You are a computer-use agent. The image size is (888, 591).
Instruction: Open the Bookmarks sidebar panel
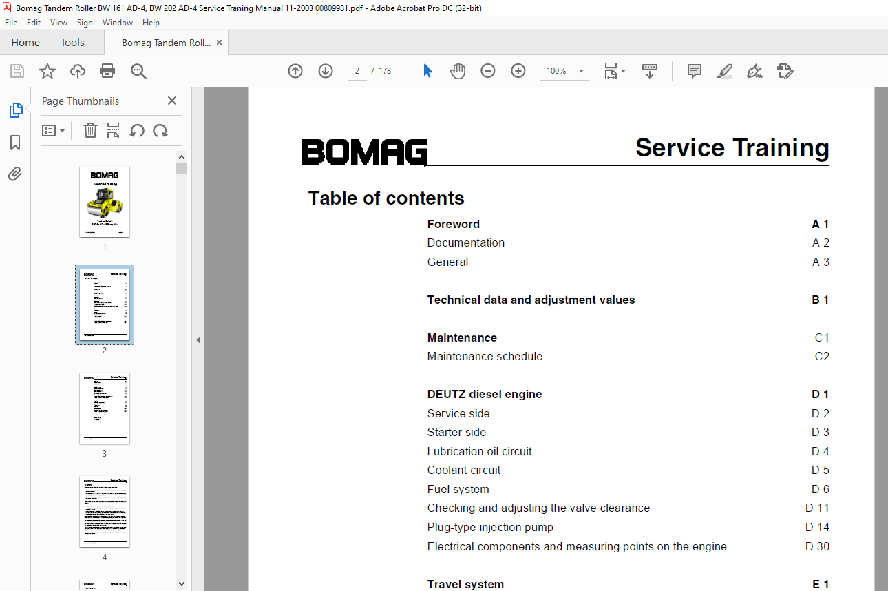coord(15,143)
